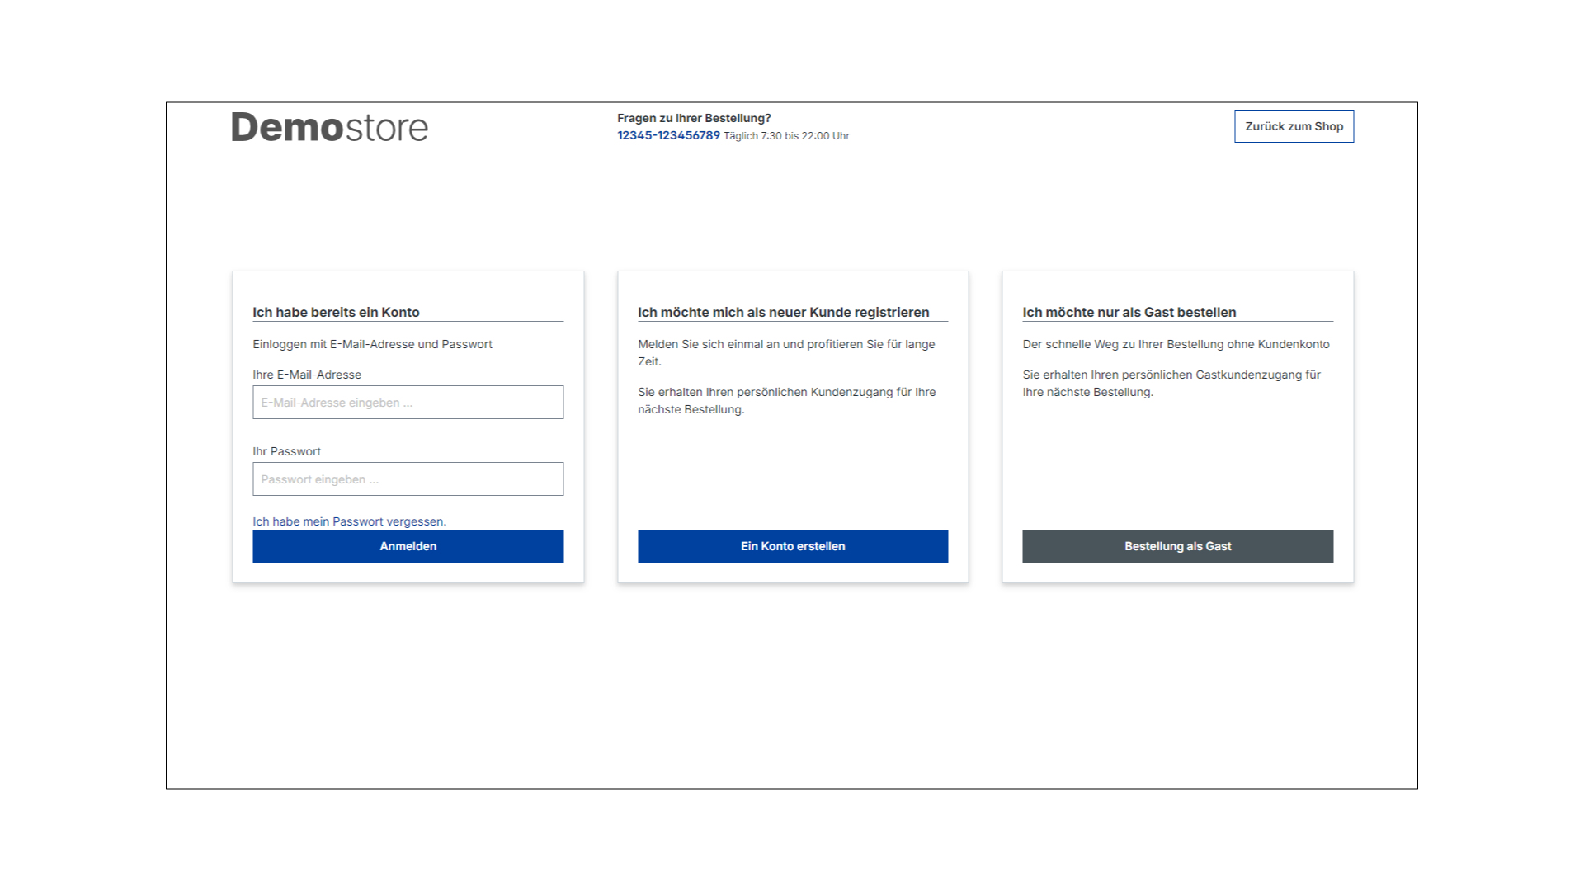Log in with the Anmelden button
Image resolution: width=1584 pixels, height=891 pixels.
pos(408,546)
